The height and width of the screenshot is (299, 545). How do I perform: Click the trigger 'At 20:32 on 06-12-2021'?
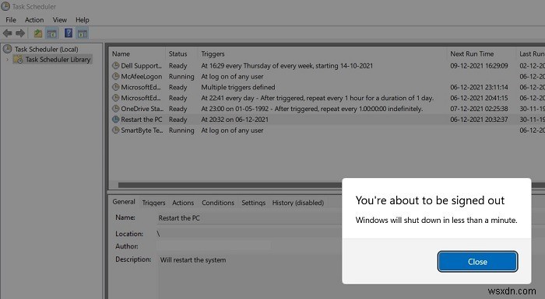pos(234,120)
